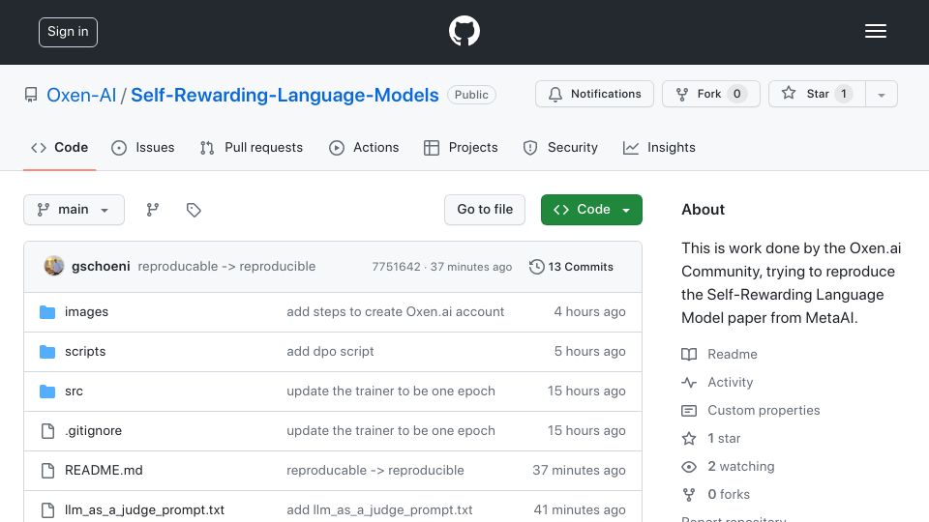
Task: Open the Readme link in About
Action: 733,354
